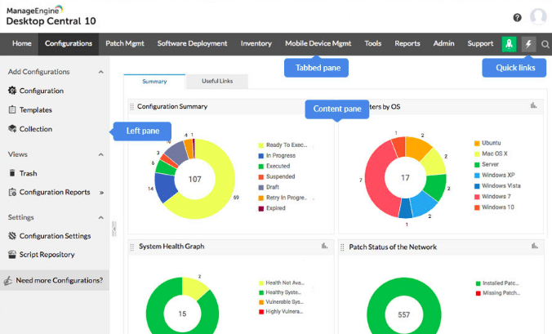This screenshot has height=334, width=552.
Task: Open the Configuration link in sidebar
Action: click(42, 91)
